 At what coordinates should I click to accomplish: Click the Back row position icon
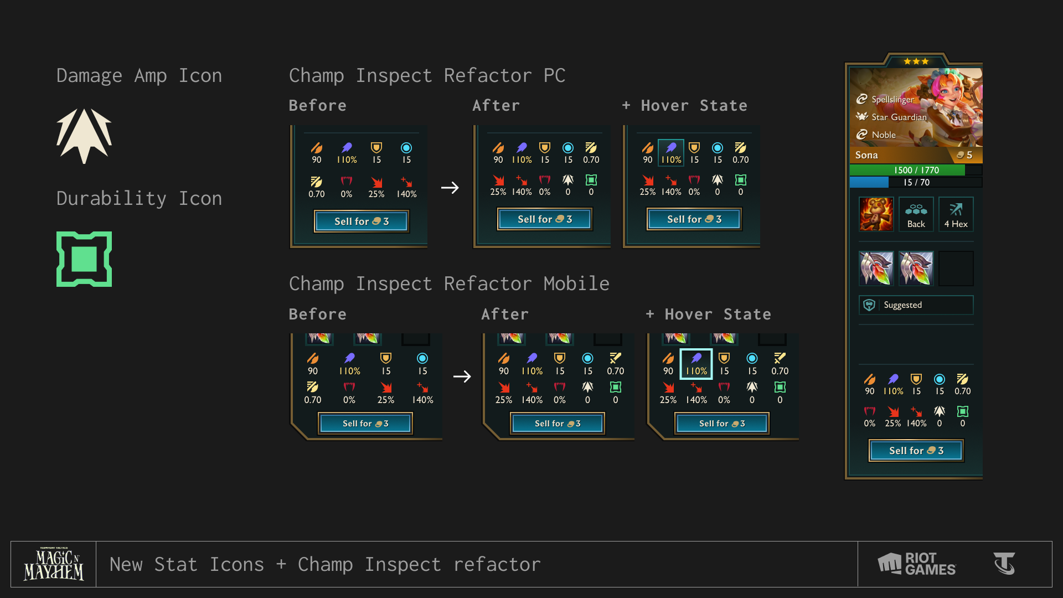point(916,214)
